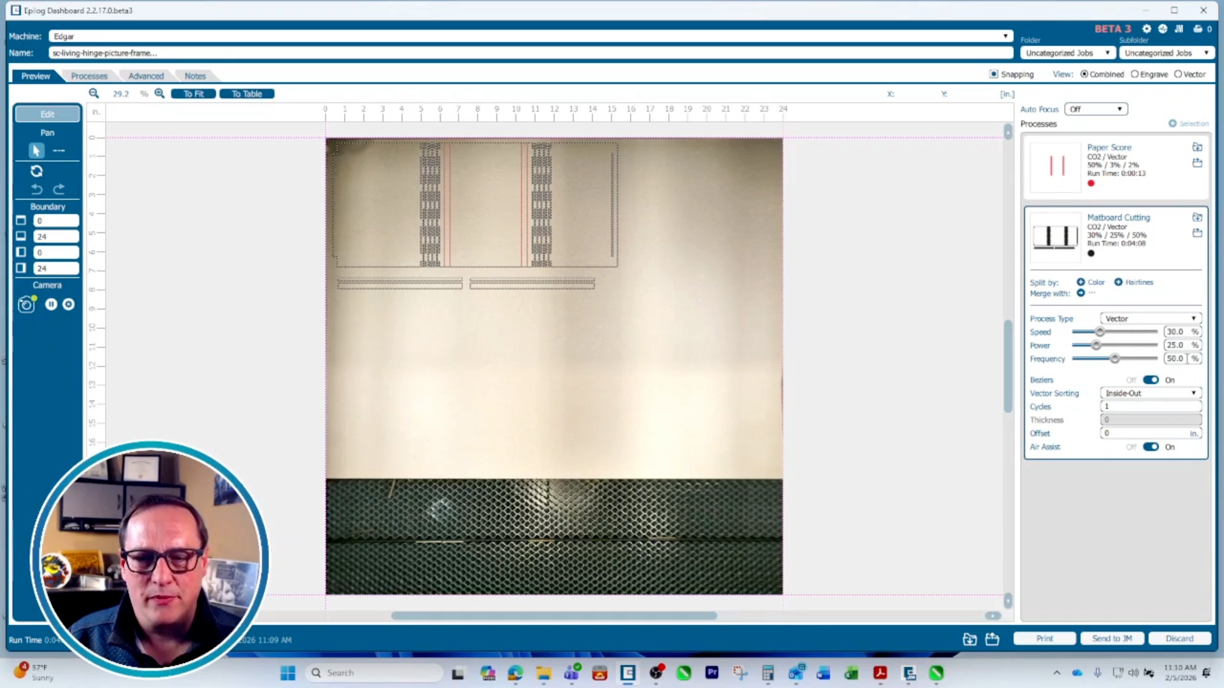
Task: Click the Send to JM button
Action: click(x=1112, y=638)
